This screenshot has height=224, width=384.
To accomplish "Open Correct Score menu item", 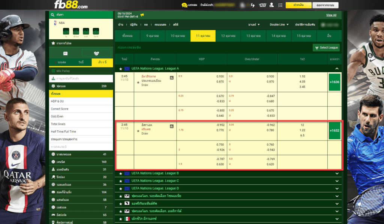I will pos(81,109).
